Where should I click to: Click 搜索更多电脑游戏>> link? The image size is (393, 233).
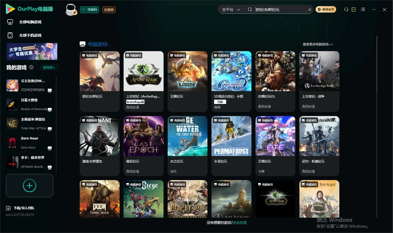318,44
